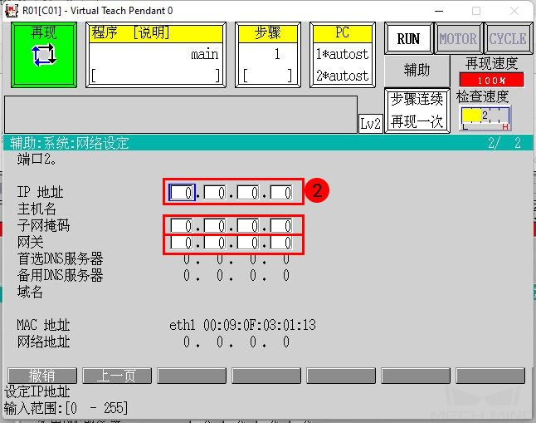Click the 首选DNS服务器 label

click(x=61, y=259)
